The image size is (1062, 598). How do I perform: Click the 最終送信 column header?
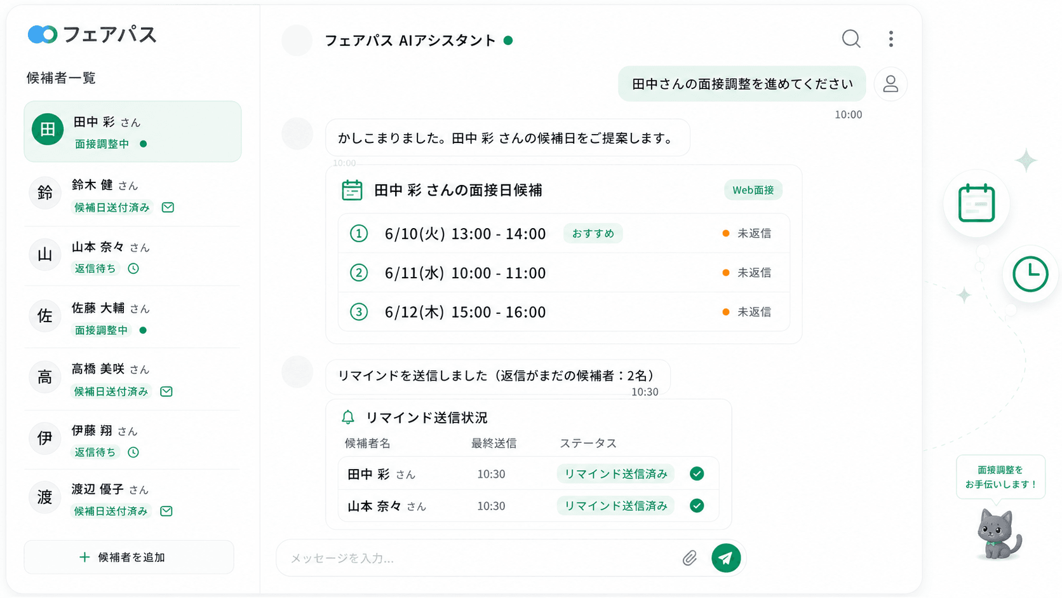494,443
